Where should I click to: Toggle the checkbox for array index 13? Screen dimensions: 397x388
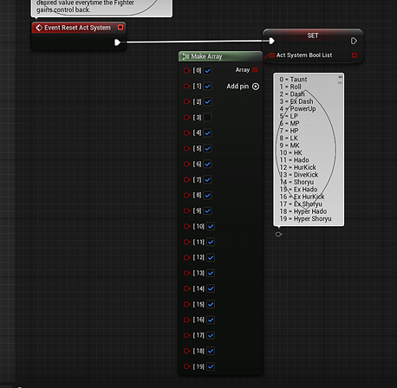tap(211, 273)
